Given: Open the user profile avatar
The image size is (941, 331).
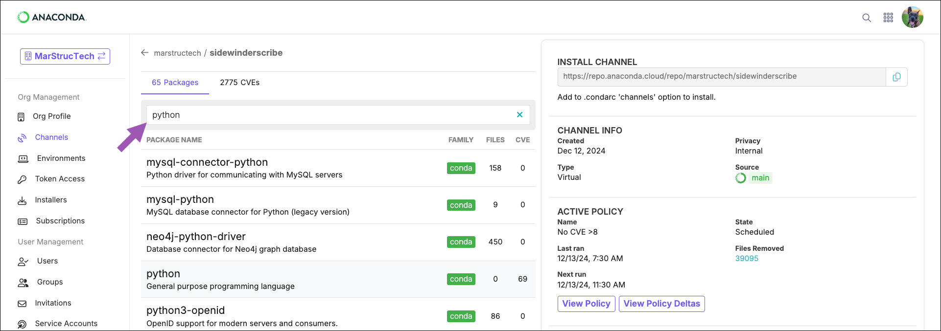Looking at the screenshot, I should [x=913, y=17].
